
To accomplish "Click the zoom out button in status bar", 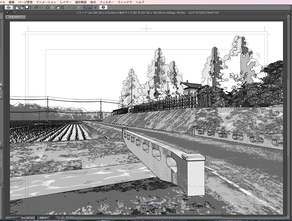I will tap(28, 217).
